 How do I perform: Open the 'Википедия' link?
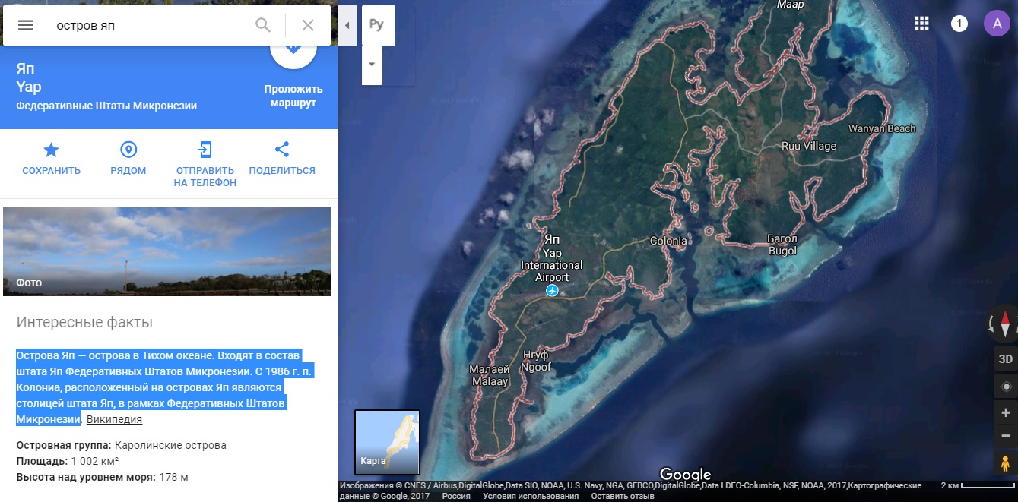click(x=114, y=419)
